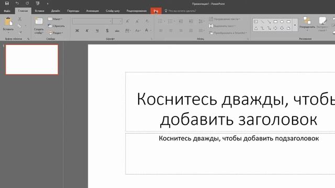Click the Сбросить reset button
335x188 pixels.
pos(57,26)
